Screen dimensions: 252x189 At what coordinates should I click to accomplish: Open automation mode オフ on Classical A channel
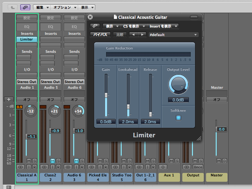27,99
